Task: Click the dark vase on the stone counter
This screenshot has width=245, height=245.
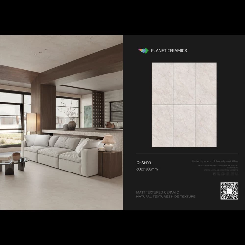Action: click(x=72, y=125)
